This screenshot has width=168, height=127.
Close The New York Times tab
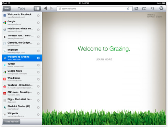38,37
